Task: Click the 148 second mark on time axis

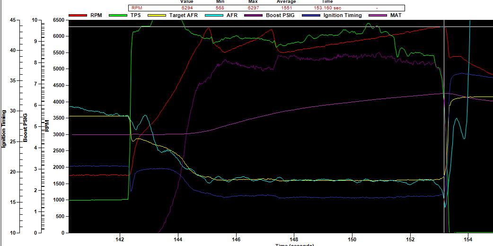Action: tap(294, 239)
